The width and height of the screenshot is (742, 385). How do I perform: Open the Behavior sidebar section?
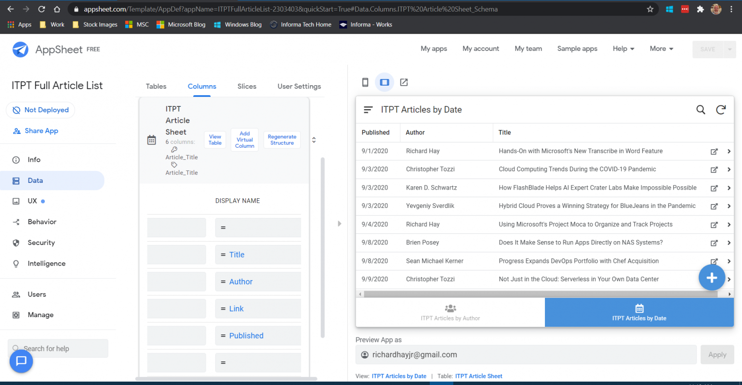41,221
